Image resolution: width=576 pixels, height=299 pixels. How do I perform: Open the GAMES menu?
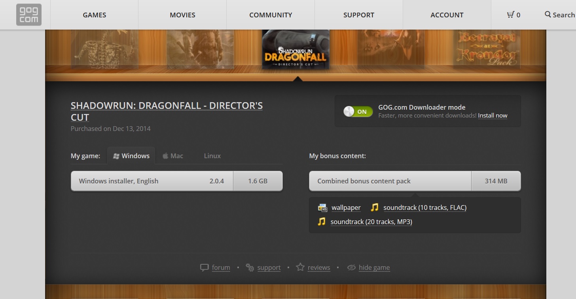tap(95, 15)
